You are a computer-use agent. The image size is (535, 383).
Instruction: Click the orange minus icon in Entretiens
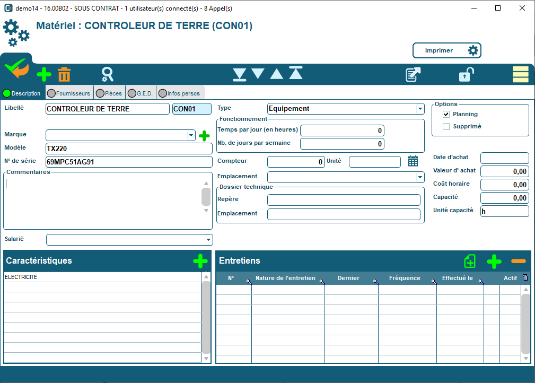tap(519, 261)
